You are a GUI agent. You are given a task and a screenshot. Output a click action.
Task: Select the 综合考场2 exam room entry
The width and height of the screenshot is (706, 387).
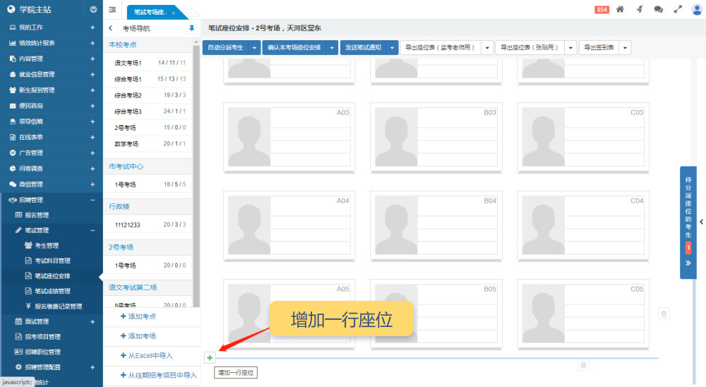(128, 95)
